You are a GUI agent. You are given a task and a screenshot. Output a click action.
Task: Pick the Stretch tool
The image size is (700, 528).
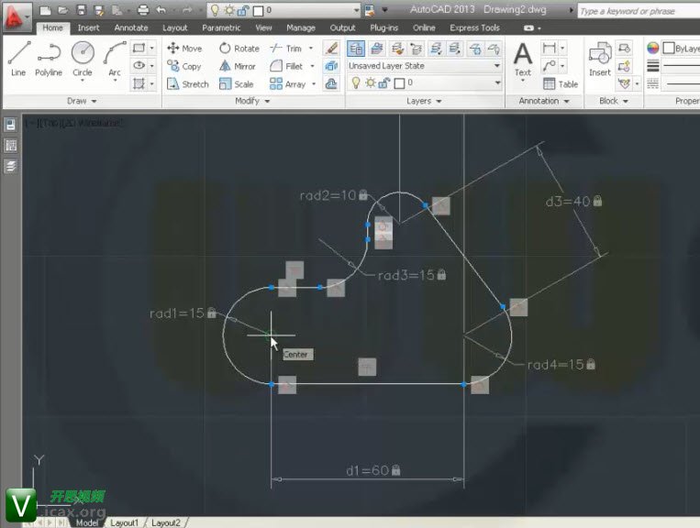point(187,84)
